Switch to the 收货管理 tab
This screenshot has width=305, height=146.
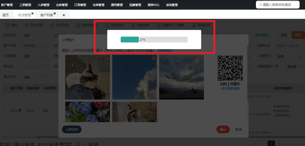click(x=25, y=15)
